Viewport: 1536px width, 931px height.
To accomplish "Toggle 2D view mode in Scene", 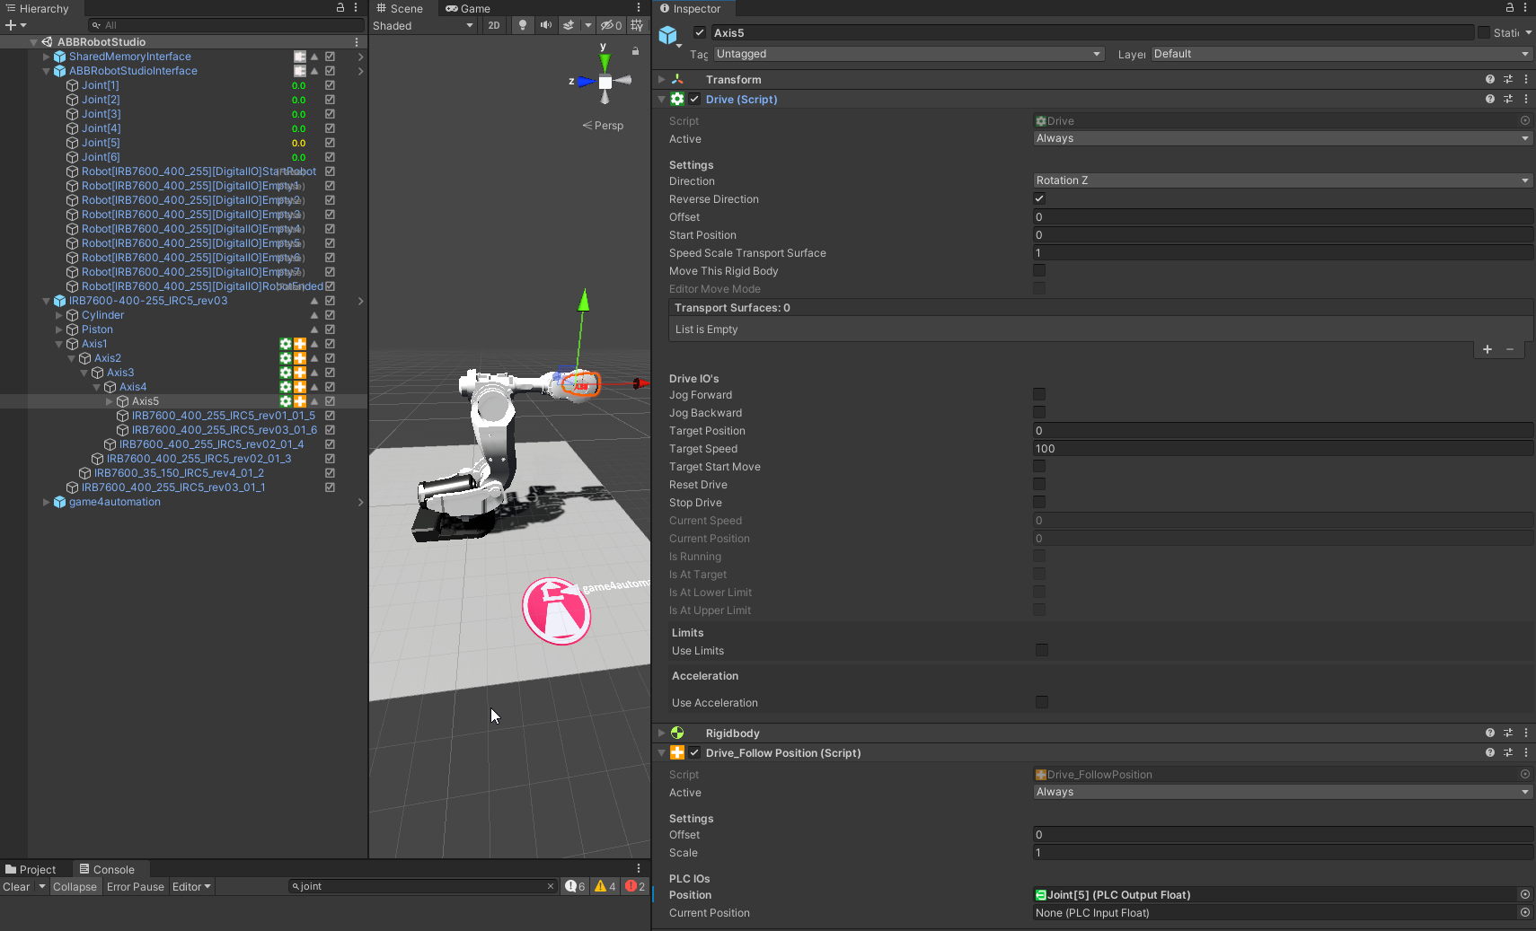I will [x=494, y=26].
